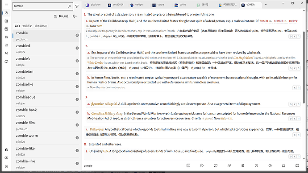Switch to the colins dictionary tab
Screen dimensions: 308x173
(180, 5)
